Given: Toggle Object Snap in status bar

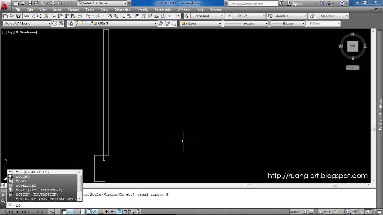Looking at the screenshot, I should point(82,212).
